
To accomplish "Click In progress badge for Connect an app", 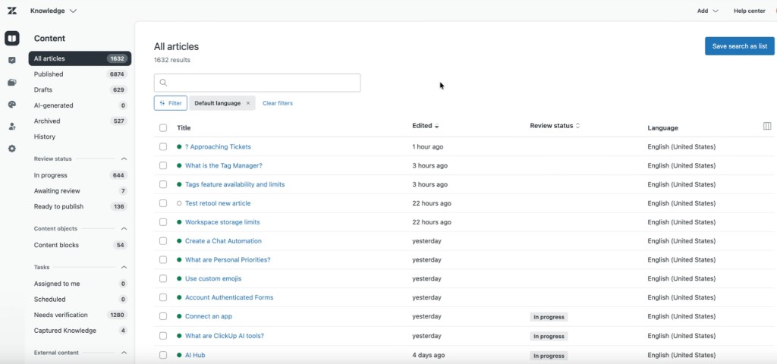I will tap(549, 317).
